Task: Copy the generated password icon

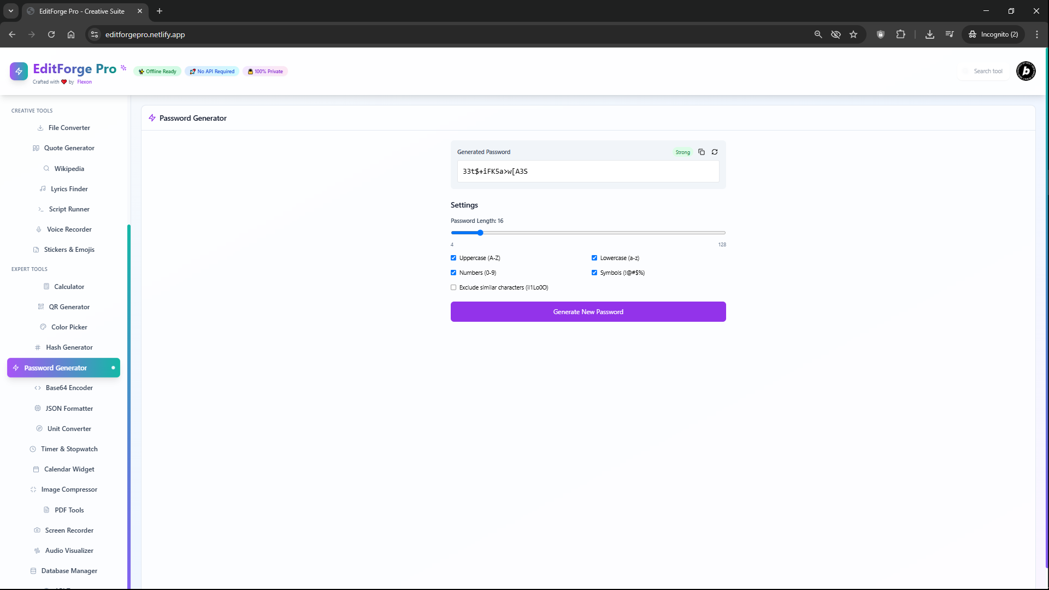Action: (702, 152)
